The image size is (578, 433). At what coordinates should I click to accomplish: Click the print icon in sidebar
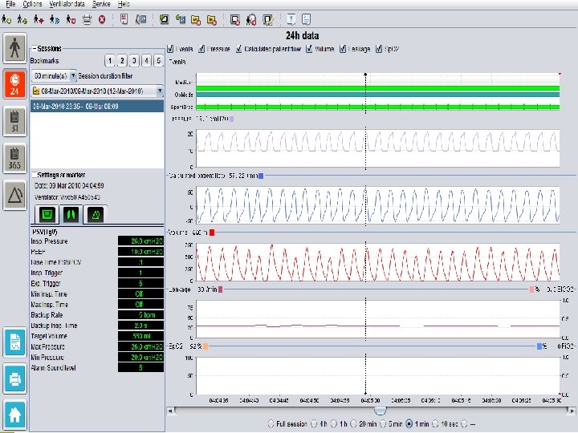click(x=14, y=378)
